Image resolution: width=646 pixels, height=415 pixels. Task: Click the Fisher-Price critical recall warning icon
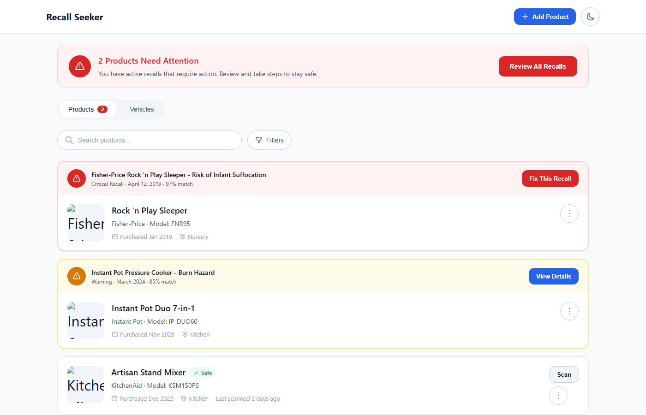(77, 178)
